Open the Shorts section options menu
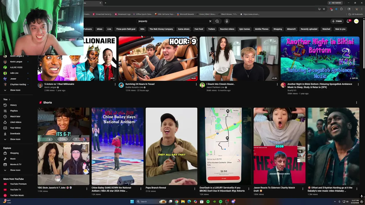Image resolution: width=365 pixels, height=205 pixels. click(x=356, y=102)
